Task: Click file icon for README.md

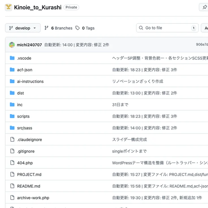Action: click(12, 186)
